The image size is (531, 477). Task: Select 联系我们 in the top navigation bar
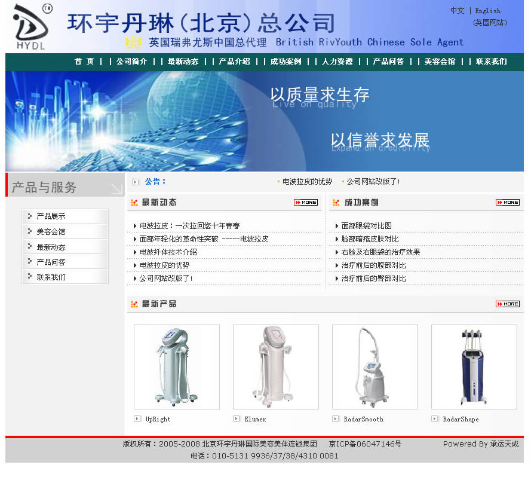coord(491,62)
